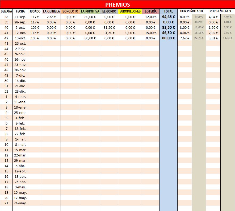Viewport: 235px width, 211px height.
Task: Select the SEMANA column header
Action: [6, 11]
